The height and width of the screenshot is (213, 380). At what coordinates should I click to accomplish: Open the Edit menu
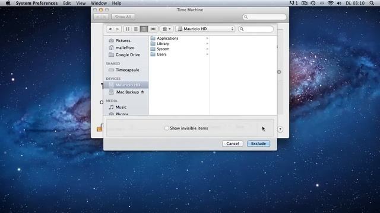(x=67, y=3)
